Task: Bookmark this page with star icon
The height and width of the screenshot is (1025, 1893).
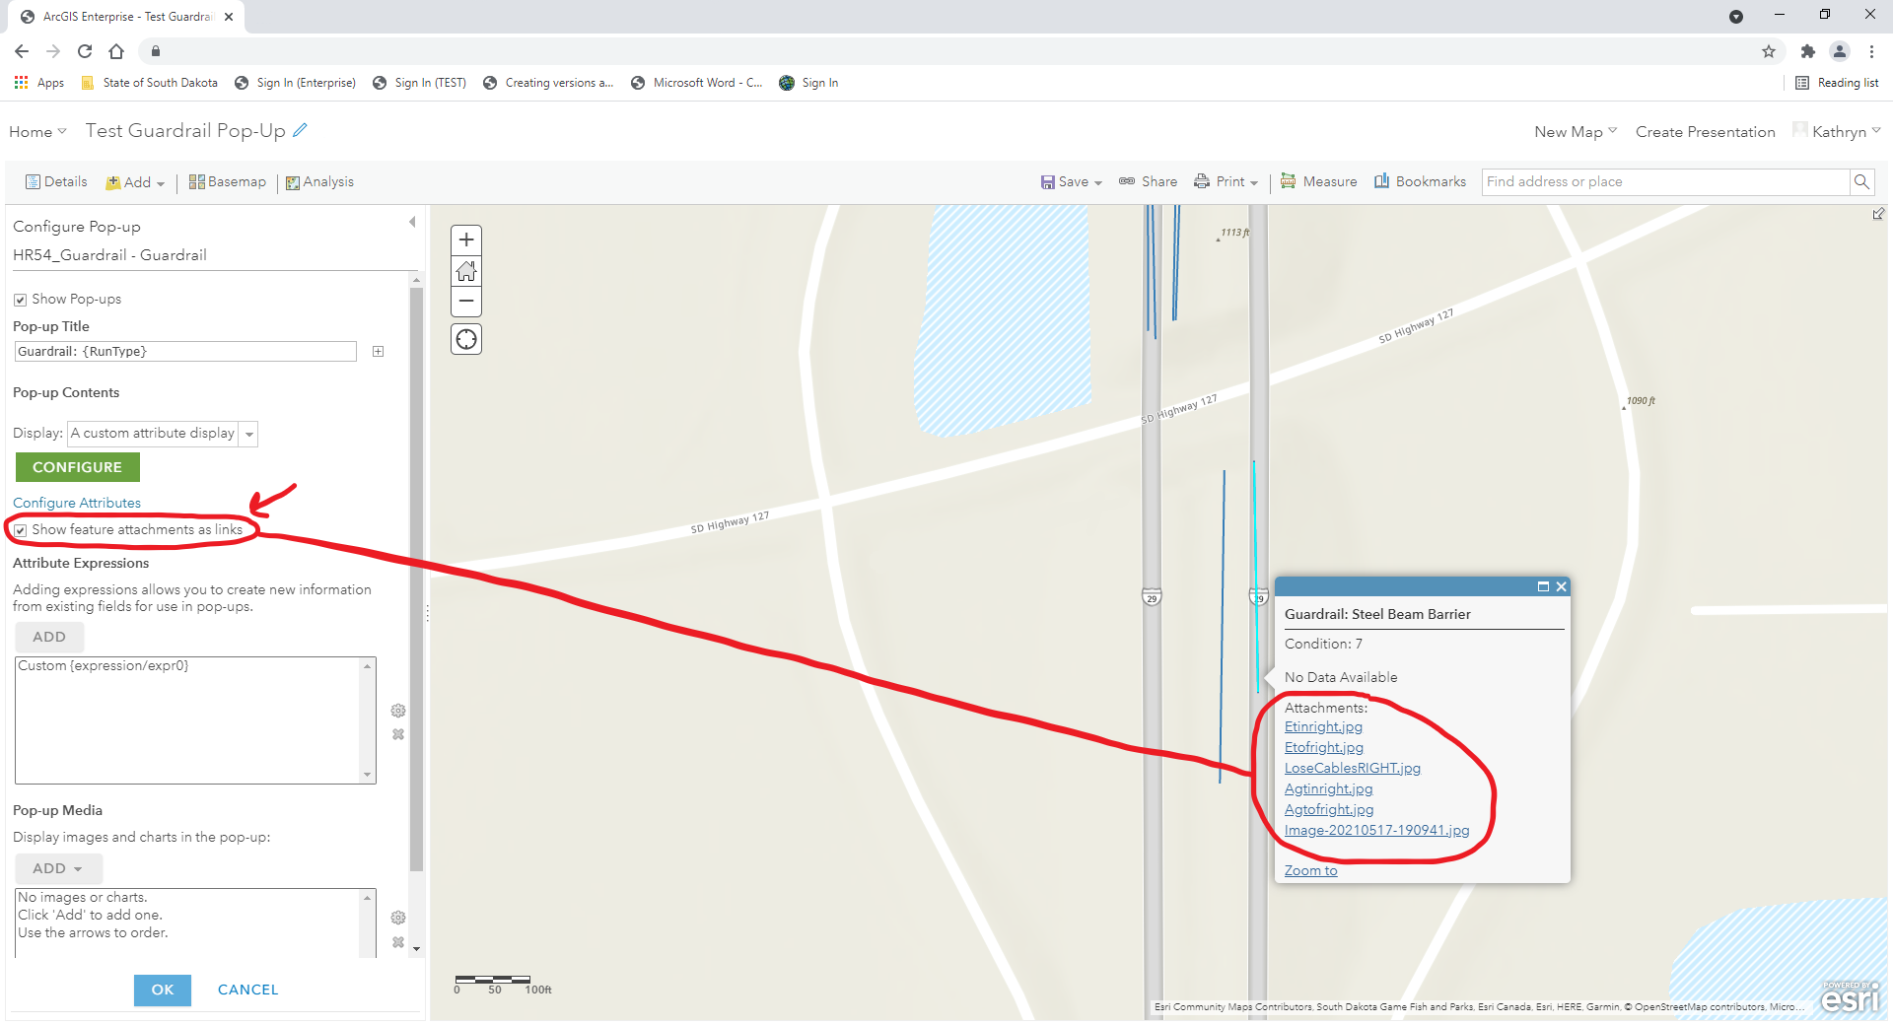Action: 1769,51
